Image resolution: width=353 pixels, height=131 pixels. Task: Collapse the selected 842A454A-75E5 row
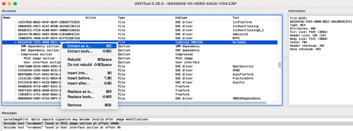pyautogui.click(x=16, y=42)
